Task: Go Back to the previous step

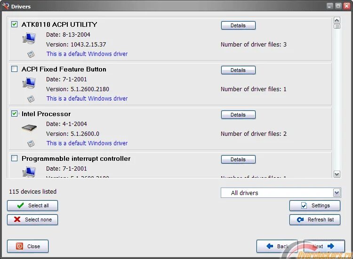Action: click(277, 246)
